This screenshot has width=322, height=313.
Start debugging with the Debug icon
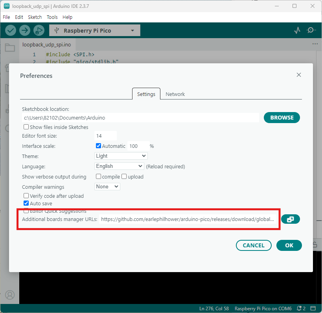pos(39,30)
